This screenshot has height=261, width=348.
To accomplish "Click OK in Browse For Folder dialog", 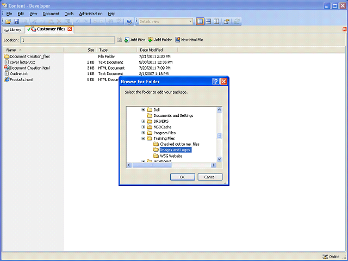I will [x=183, y=177].
